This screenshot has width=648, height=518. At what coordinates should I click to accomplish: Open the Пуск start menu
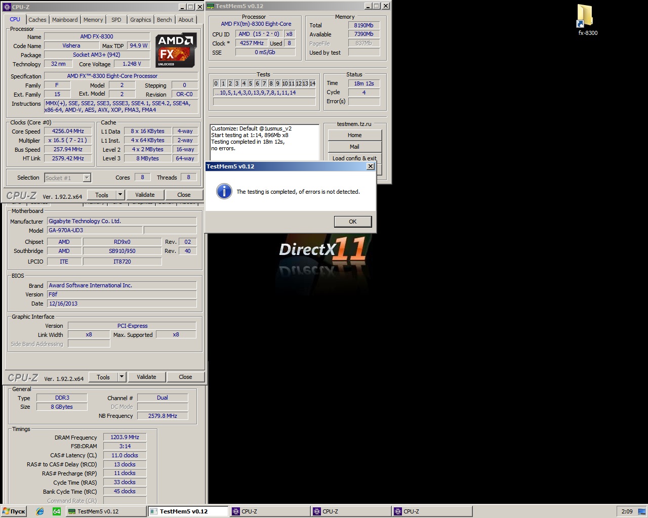(x=14, y=511)
